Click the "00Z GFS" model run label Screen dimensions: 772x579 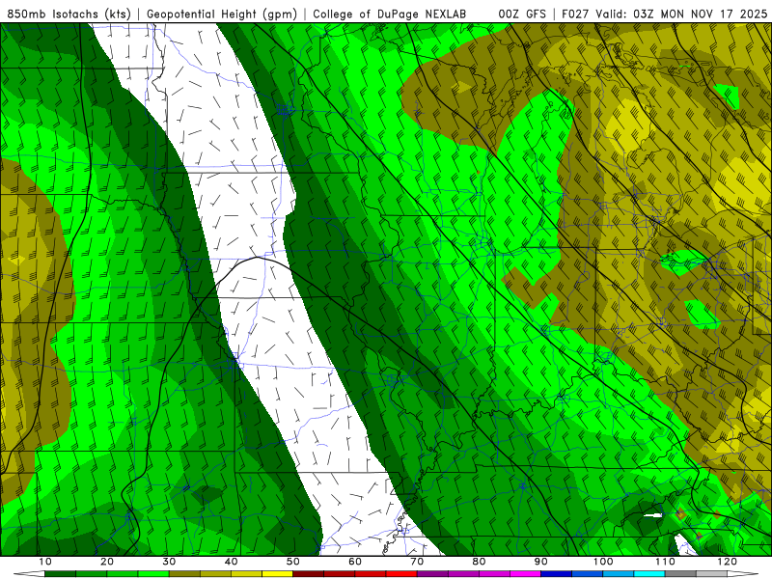pos(522,14)
